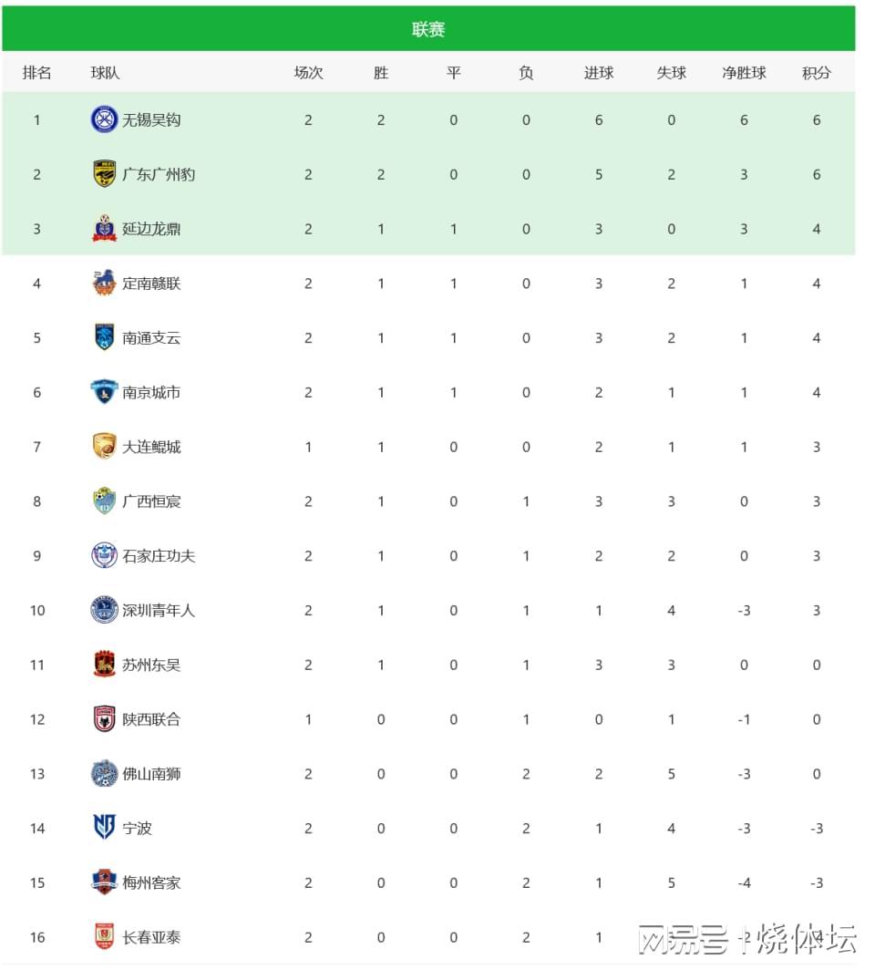Click the 宁波 team crest

(105, 828)
